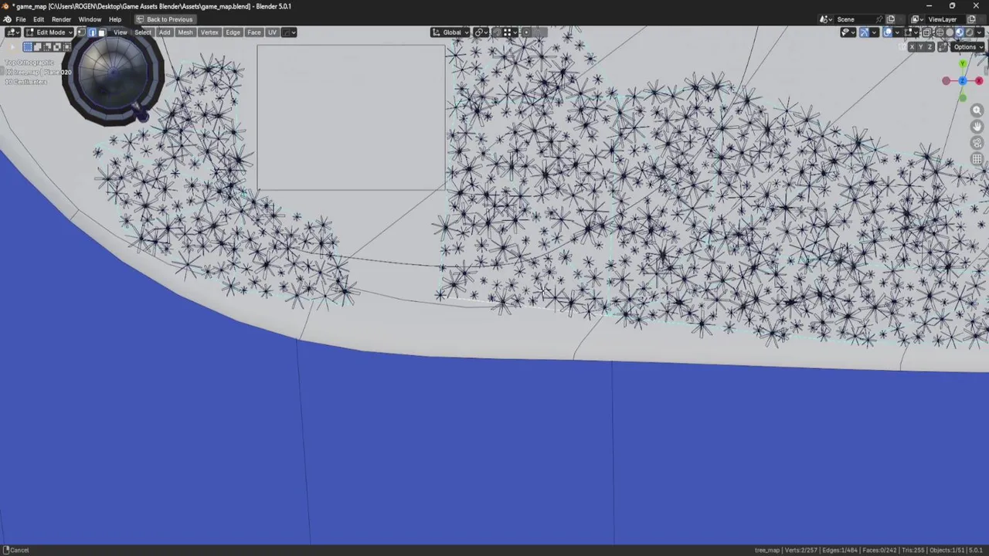The width and height of the screenshot is (989, 556).
Task: Click the blue Z axis on gizmo
Action: click(x=963, y=80)
